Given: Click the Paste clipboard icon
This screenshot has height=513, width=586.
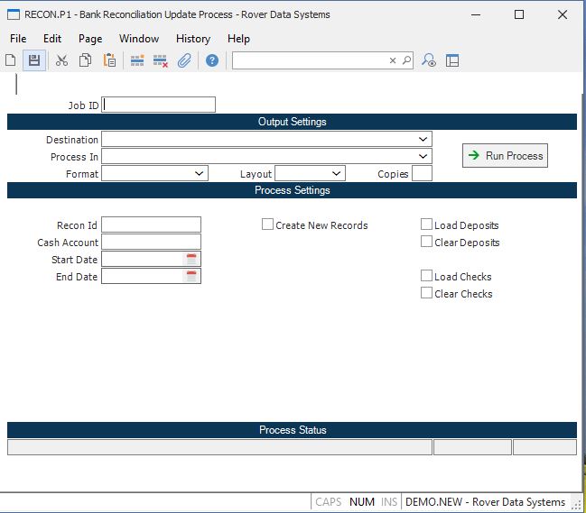Looking at the screenshot, I should [109, 60].
